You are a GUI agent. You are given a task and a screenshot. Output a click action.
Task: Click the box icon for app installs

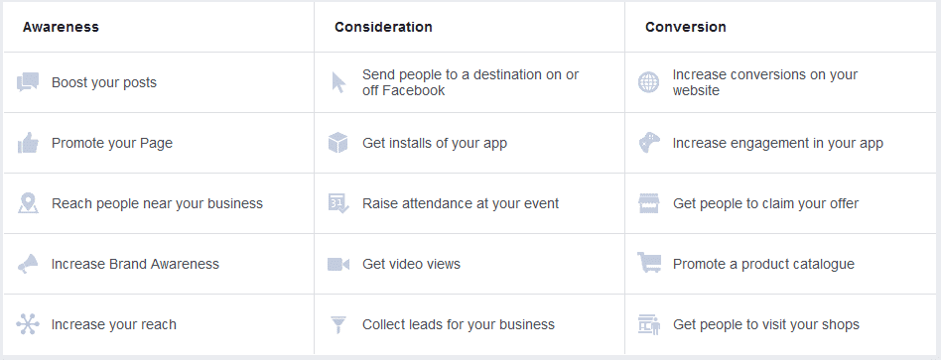point(338,143)
